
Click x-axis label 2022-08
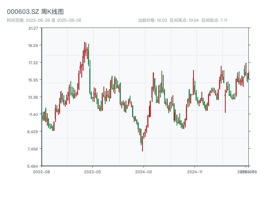tap(41, 172)
